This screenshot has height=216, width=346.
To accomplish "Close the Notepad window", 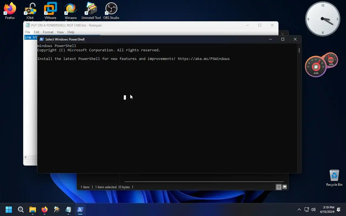I will 272,25.
